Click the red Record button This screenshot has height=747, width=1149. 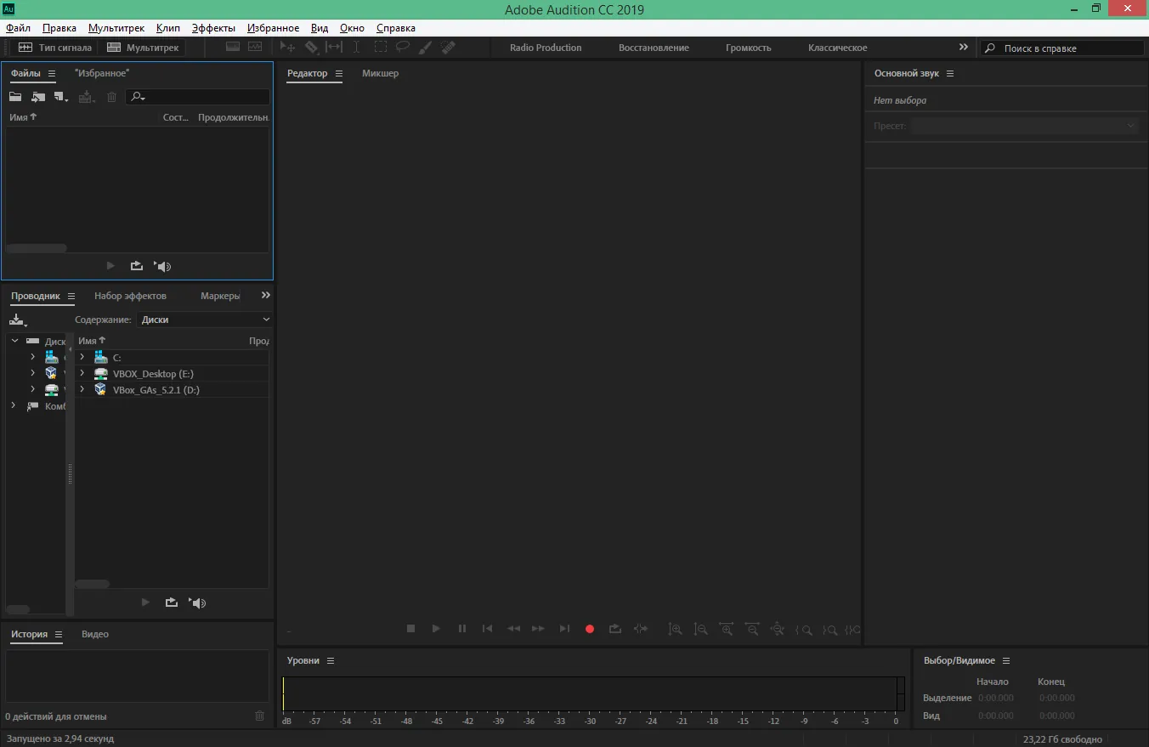pos(590,629)
